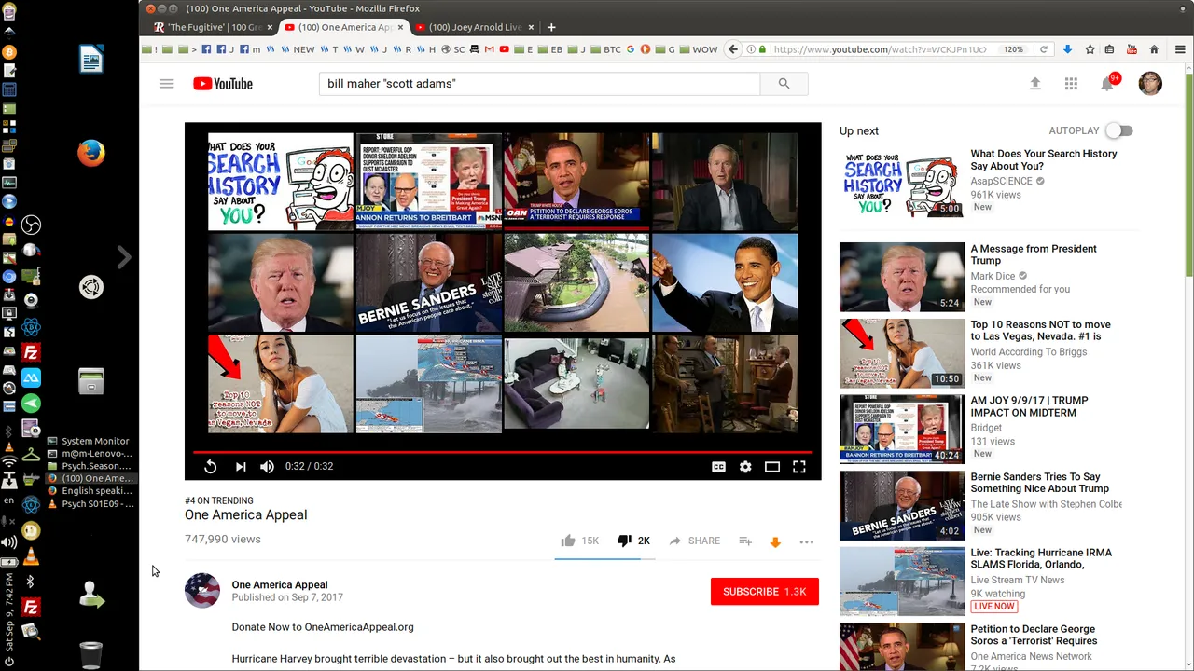The width and height of the screenshot is (1194, 671).
Task: Toggle the Autoplay switch
Action: click(x=1119, y=131)
